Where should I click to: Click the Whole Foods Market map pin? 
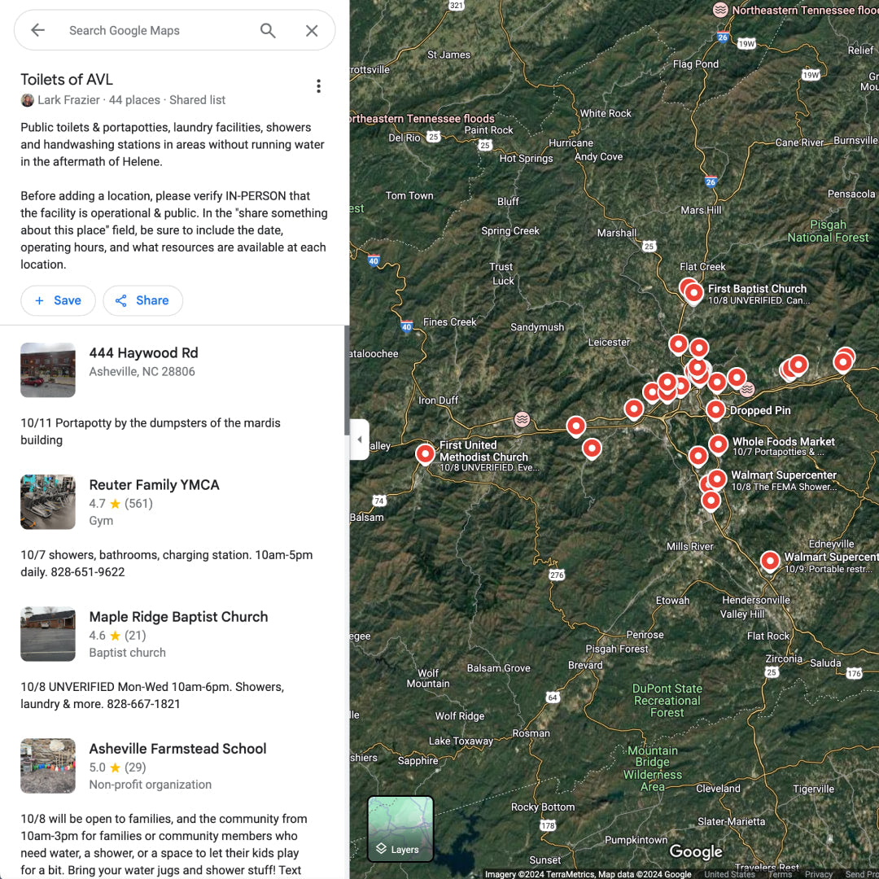click(718, 444)
